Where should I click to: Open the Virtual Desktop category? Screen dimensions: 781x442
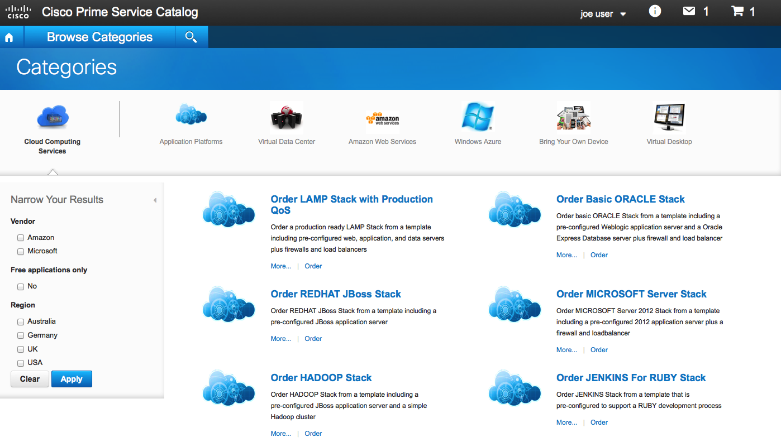click(669, 117)
